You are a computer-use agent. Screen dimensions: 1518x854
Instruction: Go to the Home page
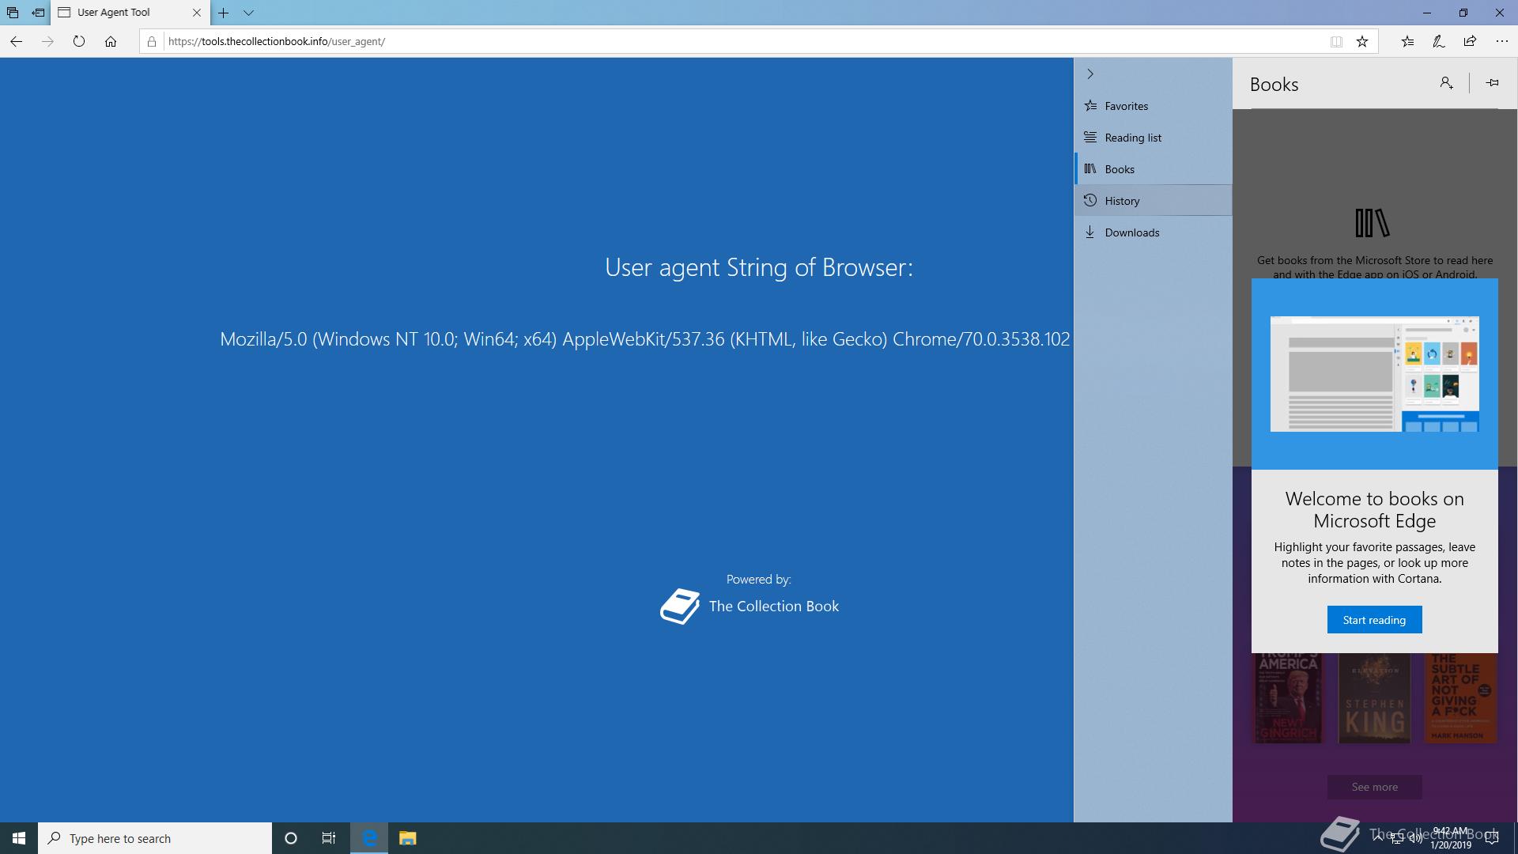(111, 41)
